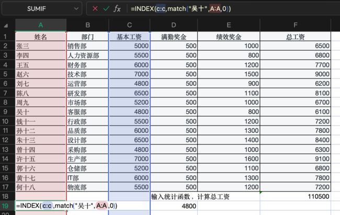Click the select-all corner triangle
Screen dimensions: 340x215
[x=6, y=26]
